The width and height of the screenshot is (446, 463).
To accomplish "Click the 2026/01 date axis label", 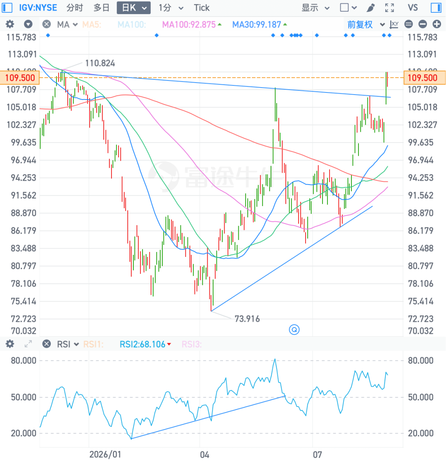I will tap(105, 454).
